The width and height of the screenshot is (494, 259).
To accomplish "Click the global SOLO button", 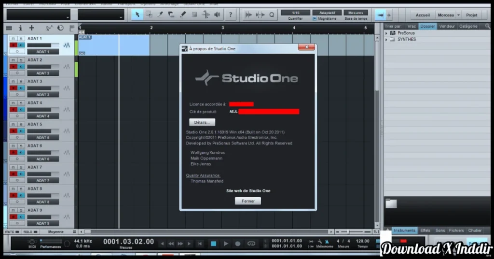I will click(x=30, y=232).
